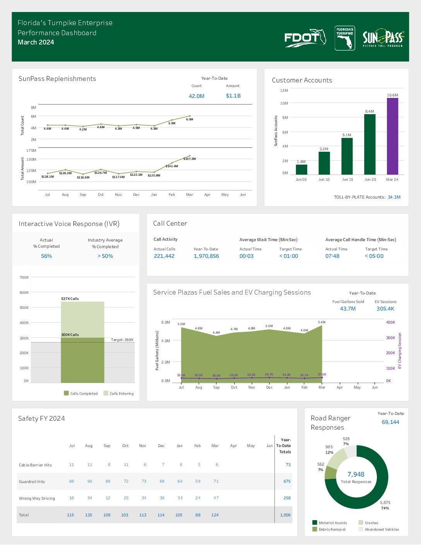Screen dimensions: 421x545
Task: Click the Wrong Way Driving row label
Action: coord(37,498)
